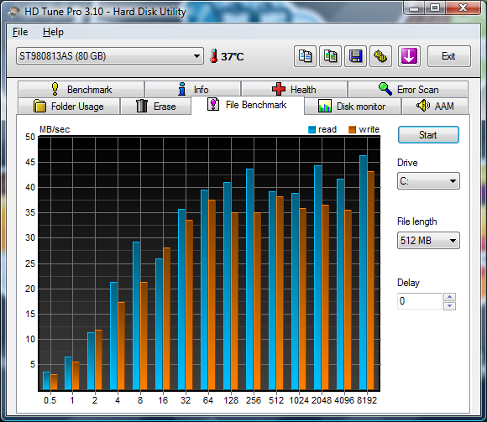The height and width of the screenshot is (422, 487).
Task: Open the options gear icon
Action: click(380, 56)
